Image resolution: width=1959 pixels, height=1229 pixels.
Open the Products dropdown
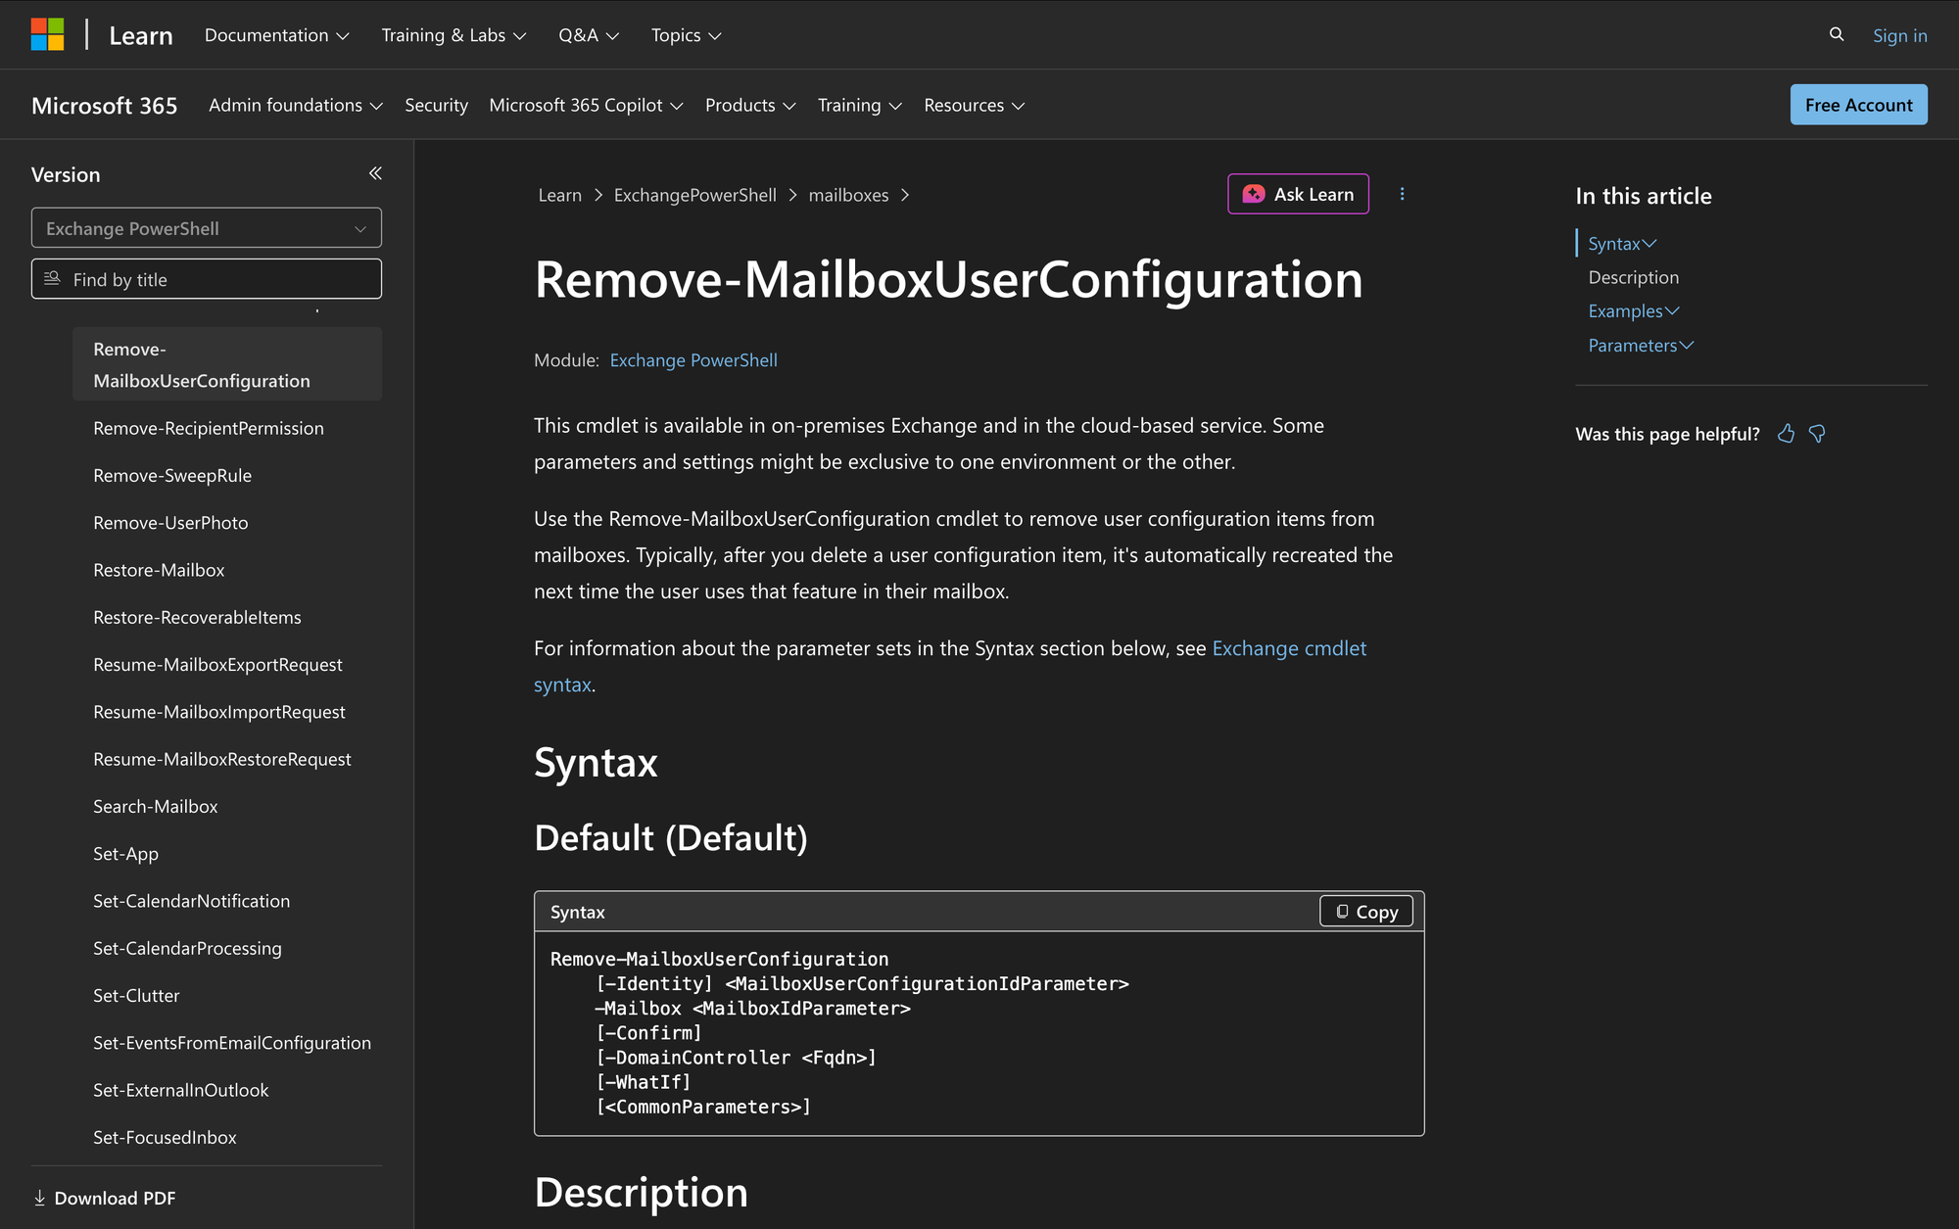click(750, 105)
